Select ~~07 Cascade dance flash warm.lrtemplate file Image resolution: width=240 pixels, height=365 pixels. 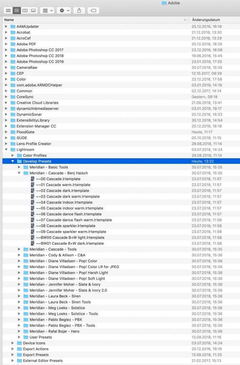[x=121, y=220]
